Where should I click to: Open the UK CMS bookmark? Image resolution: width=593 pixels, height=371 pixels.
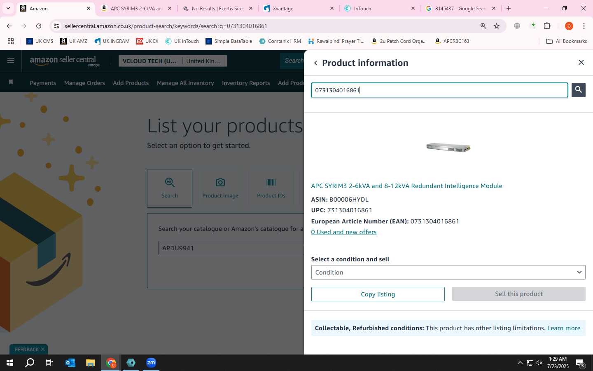pos(40,41)
